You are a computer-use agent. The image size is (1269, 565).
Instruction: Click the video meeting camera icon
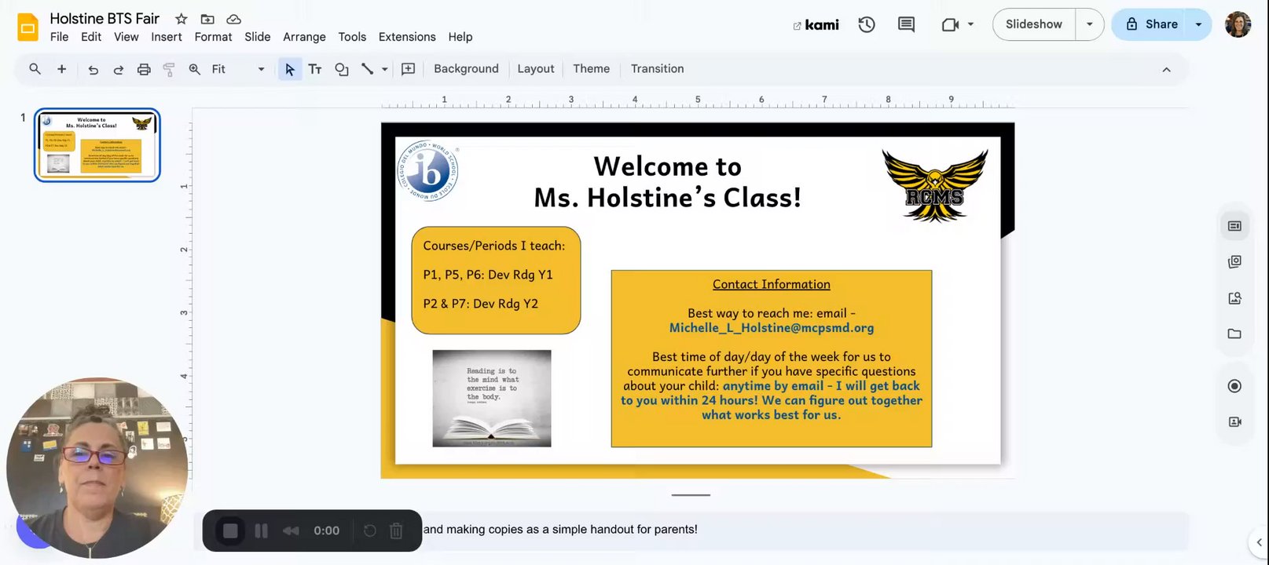pos(950,24)
